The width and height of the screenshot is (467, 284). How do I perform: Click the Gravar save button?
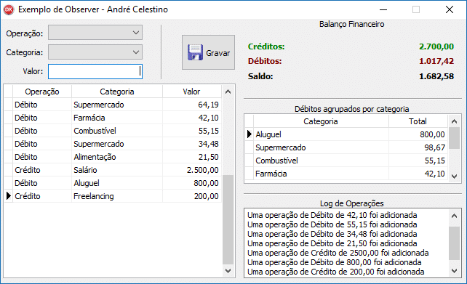209,52
